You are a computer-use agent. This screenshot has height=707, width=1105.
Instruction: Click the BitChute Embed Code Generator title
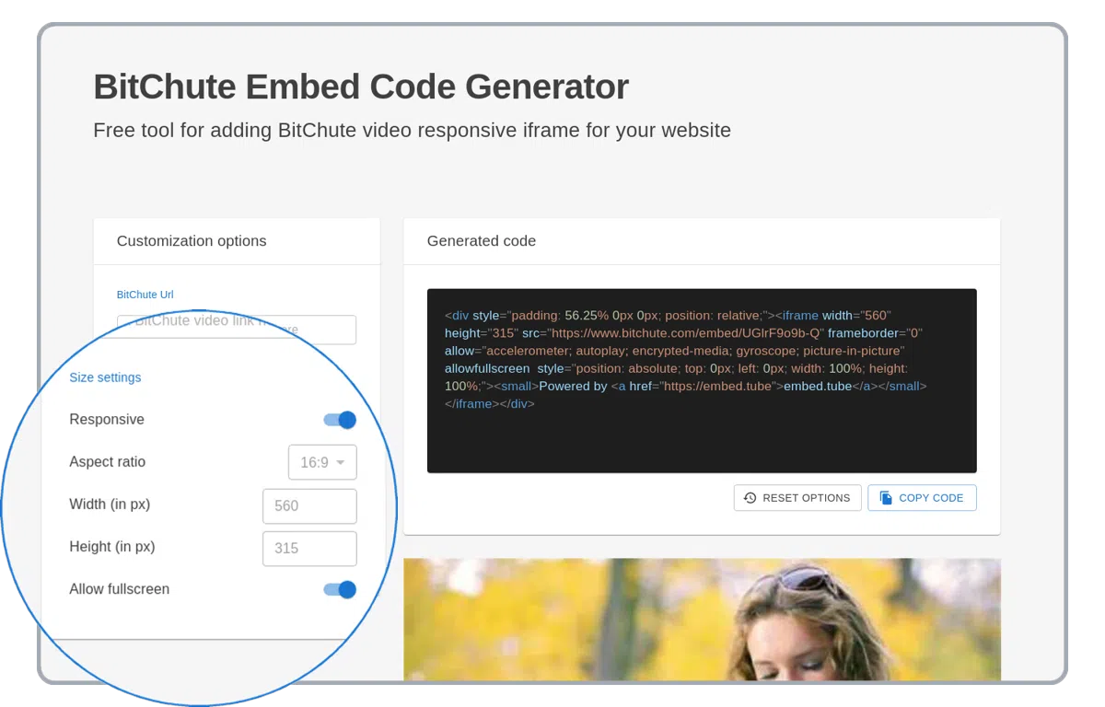(361, 87)
